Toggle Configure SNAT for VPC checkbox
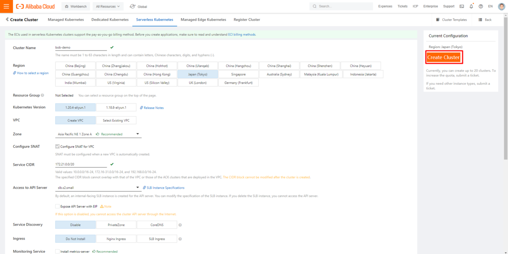508x254 pixels. [57, 146]
